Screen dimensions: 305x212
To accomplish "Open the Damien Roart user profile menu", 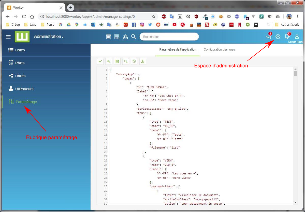I will tap(297, 37).
